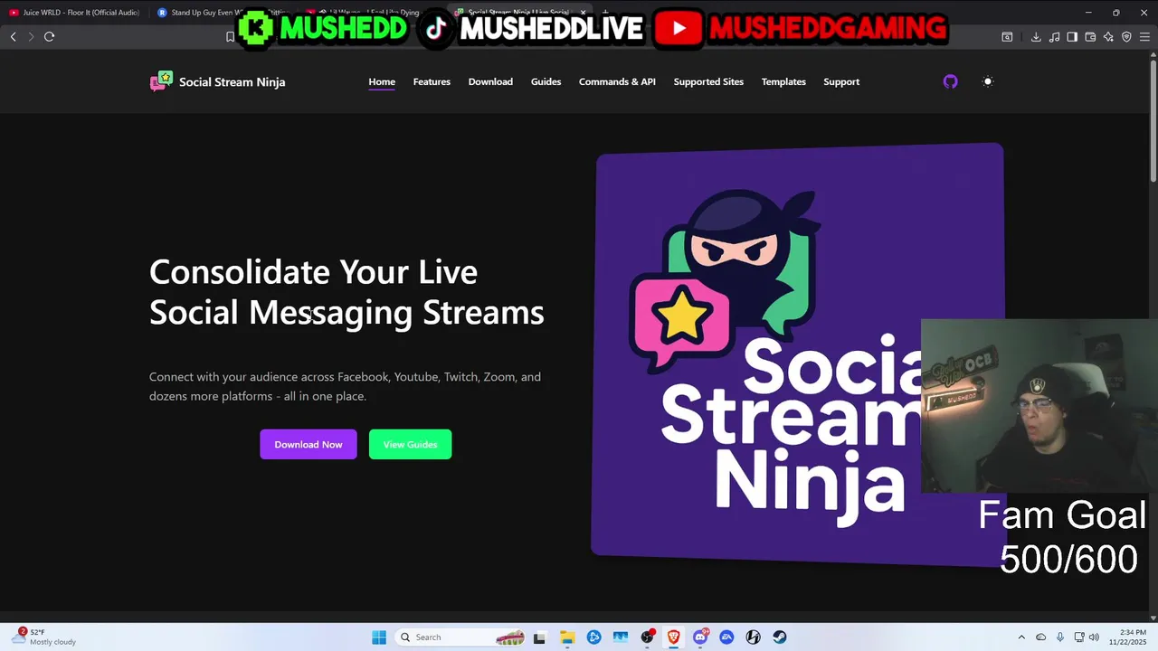
Task: Open the Windows Start menu
Action: tap(378, 637)
